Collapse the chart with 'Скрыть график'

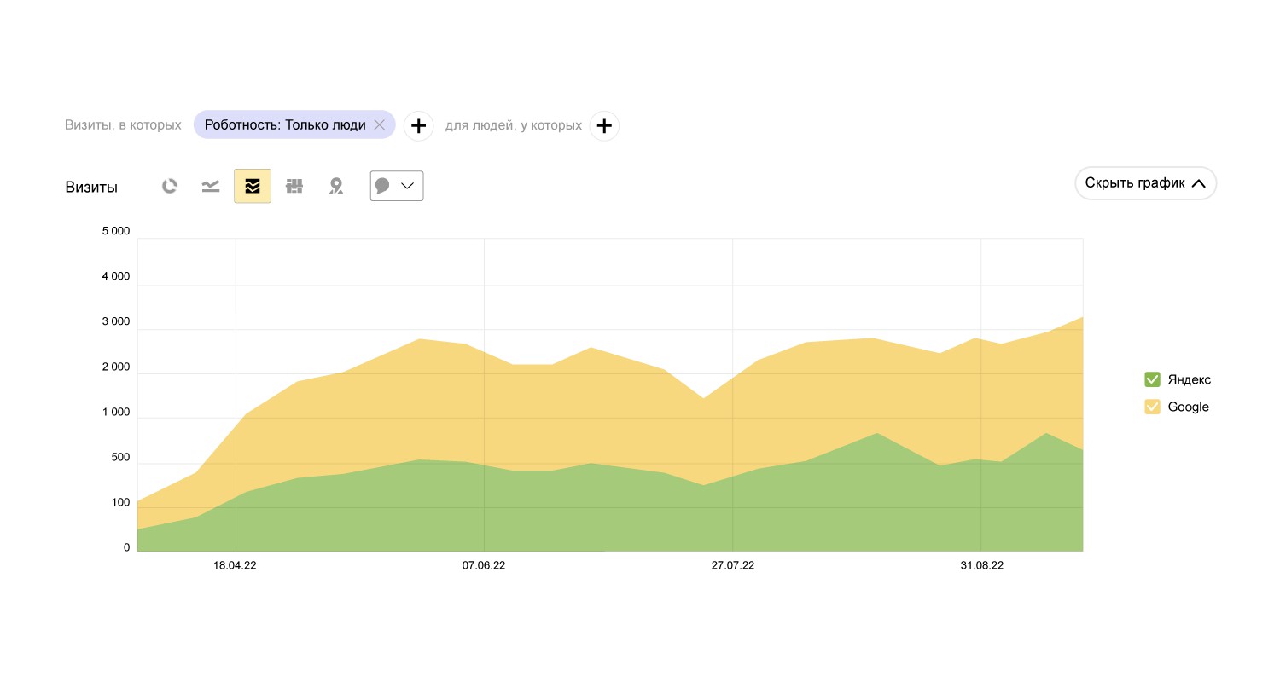point(1145,183)
